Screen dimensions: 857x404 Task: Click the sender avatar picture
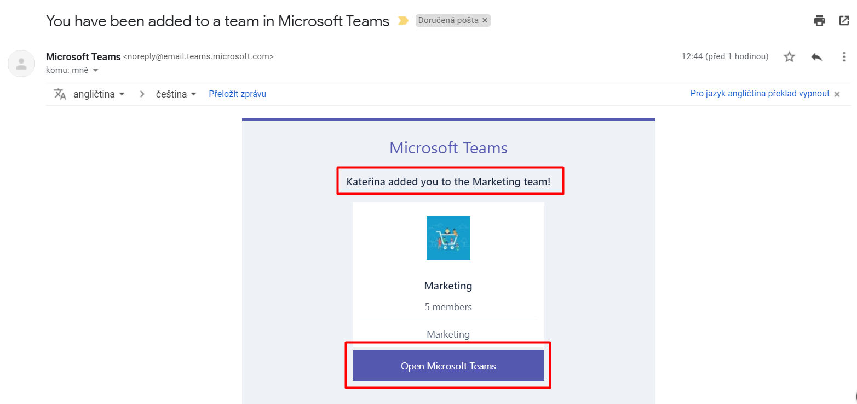(x=21, y=63)
